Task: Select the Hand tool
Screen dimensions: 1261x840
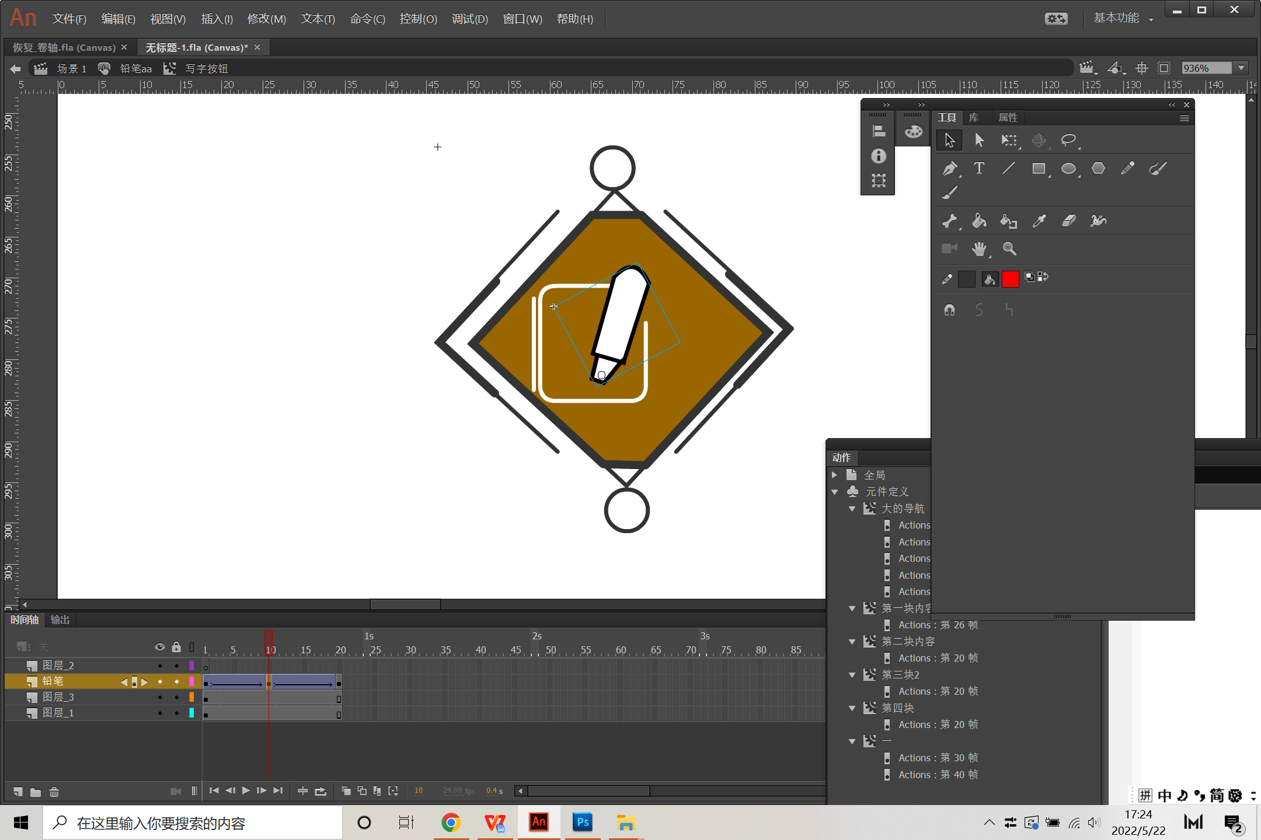Action: click(x=979, y=249)
